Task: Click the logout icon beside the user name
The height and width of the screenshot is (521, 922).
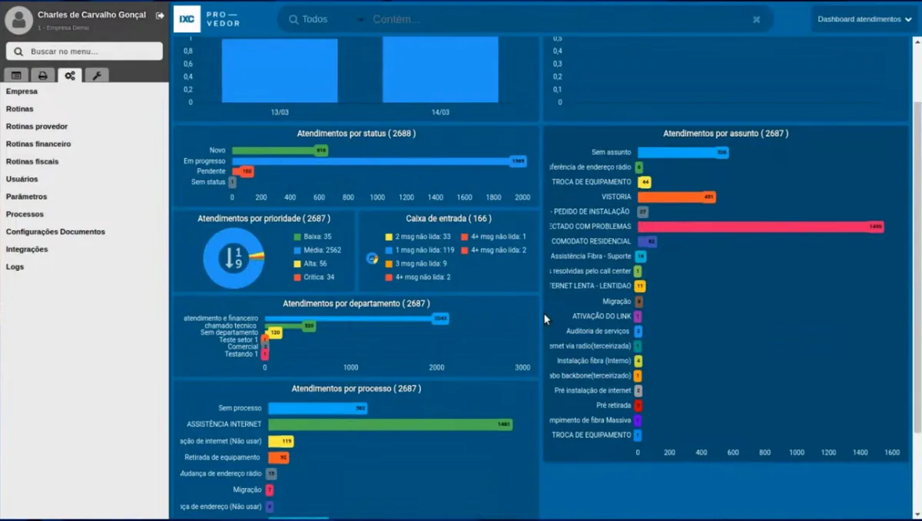Action: point(160,15)
